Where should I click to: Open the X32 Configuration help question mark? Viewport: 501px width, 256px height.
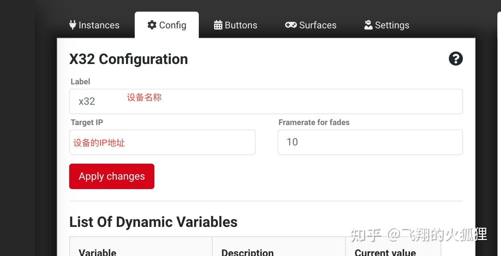(x=455, y=59)
